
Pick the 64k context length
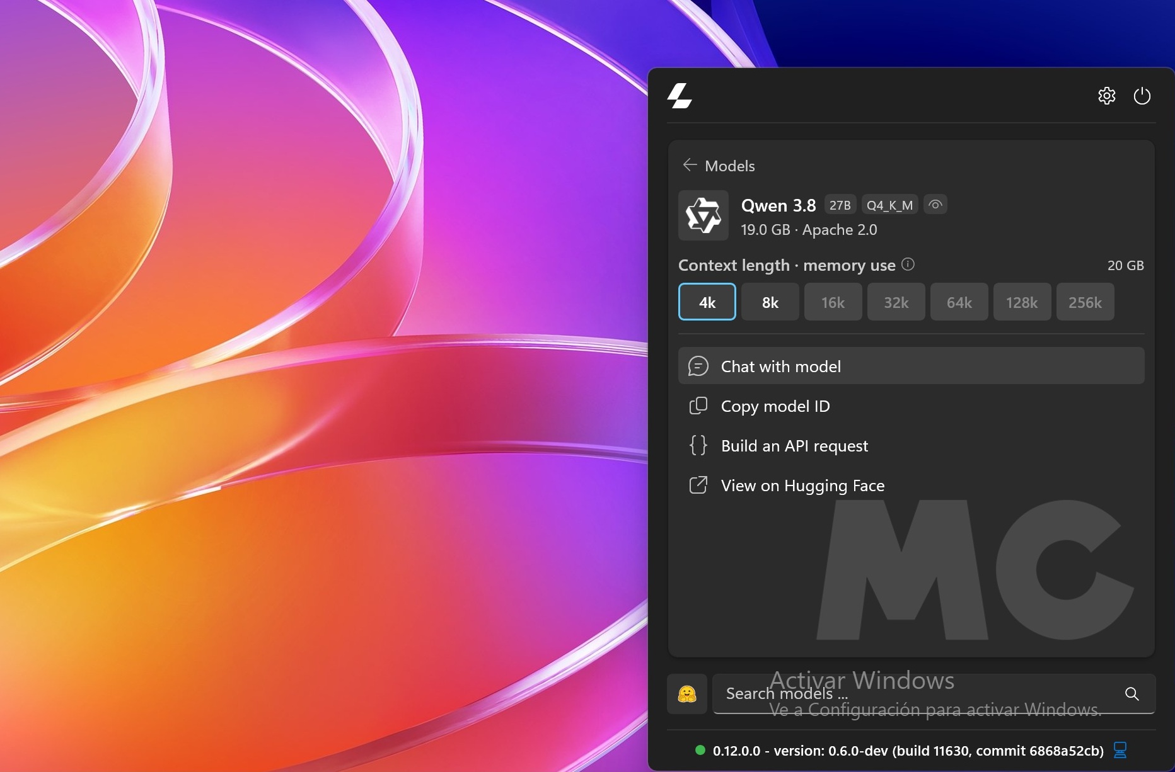pyautogui.click(x=959, y=302)
